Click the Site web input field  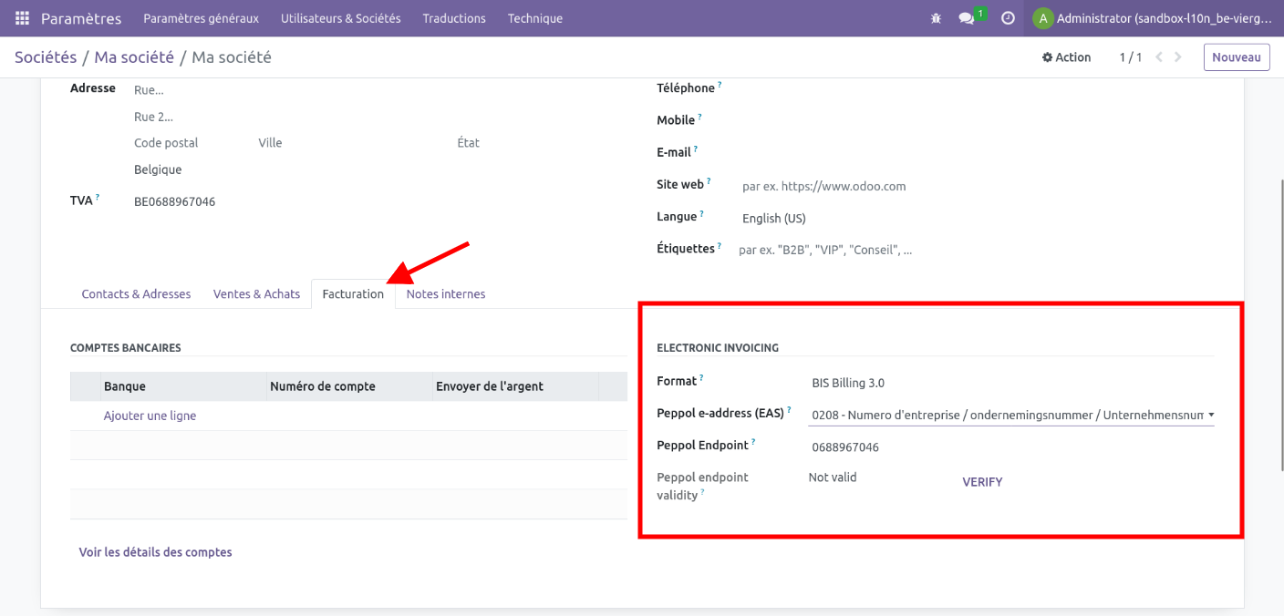coord(912,187)
